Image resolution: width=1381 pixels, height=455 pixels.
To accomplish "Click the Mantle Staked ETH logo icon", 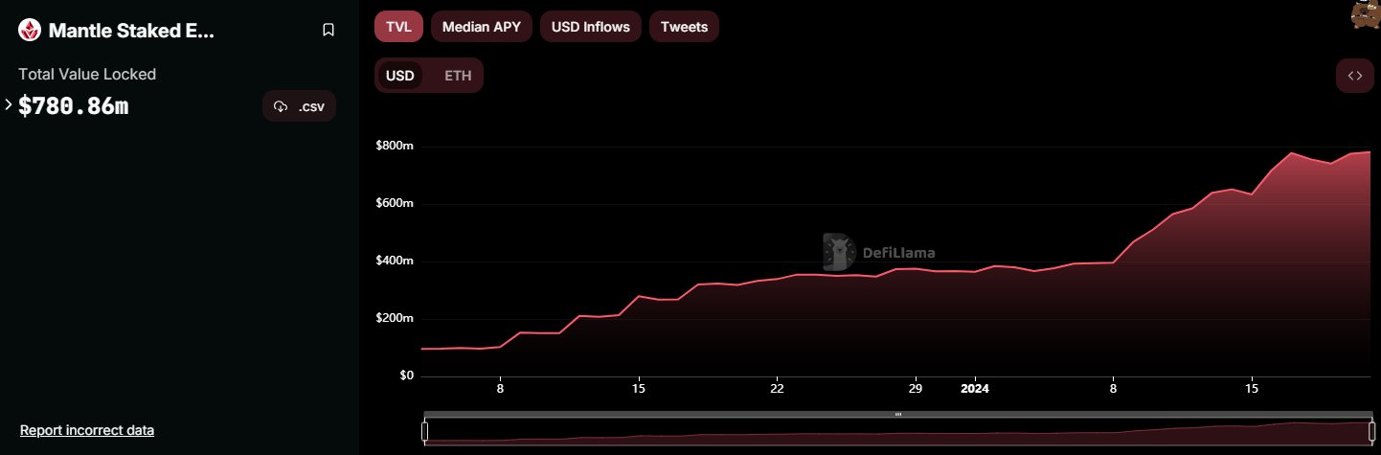I will pyautogui.click(x=30, y=30).
